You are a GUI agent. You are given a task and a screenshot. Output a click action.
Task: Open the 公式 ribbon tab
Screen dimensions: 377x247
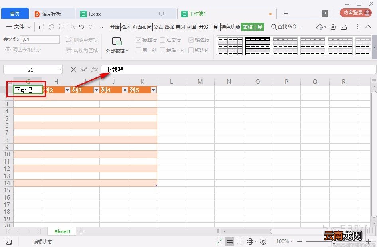158,27
